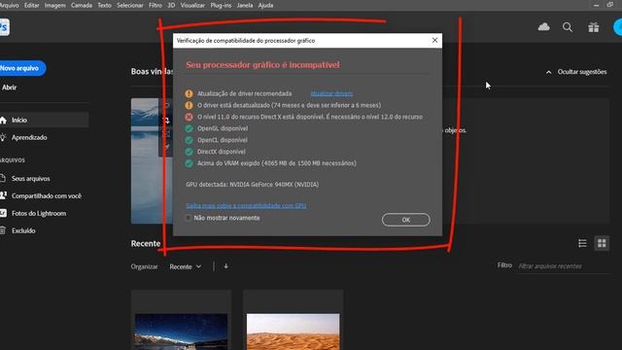This screenshot has height=350, width=622.
Task: Open the Camada menu
Action: pos(82,5)
